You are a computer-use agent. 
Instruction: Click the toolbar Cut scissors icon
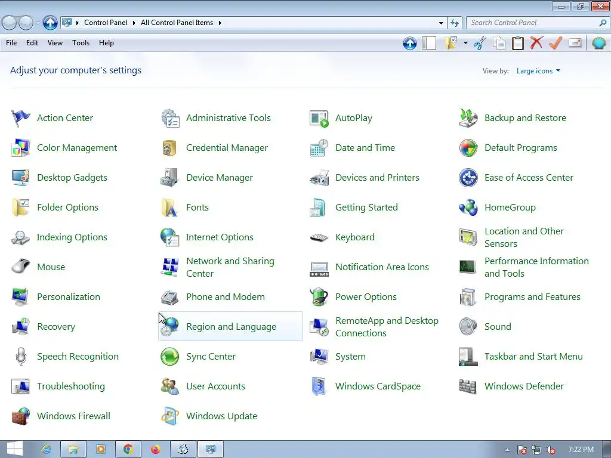pyautogui.click(x=480, y=43)
